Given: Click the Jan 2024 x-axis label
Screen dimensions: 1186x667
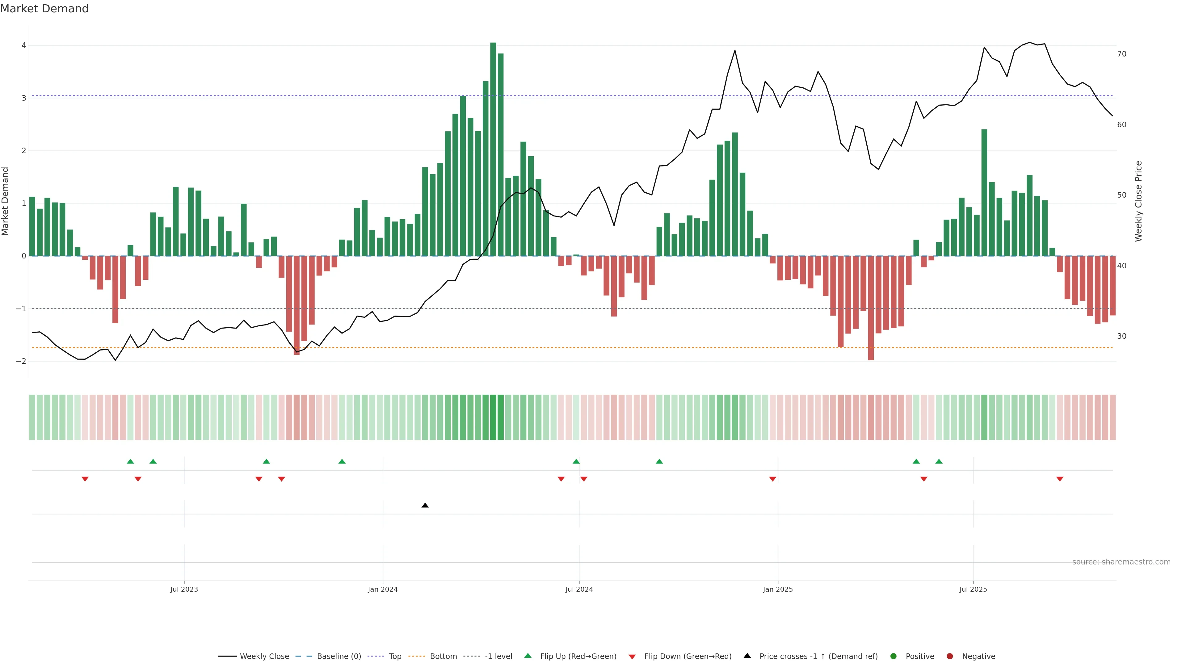Looking at the screenshot, I should click(x=383, y=589).
